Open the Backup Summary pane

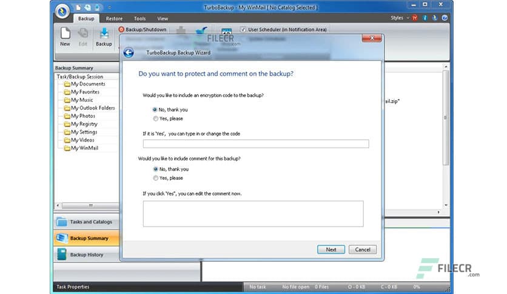86,238
